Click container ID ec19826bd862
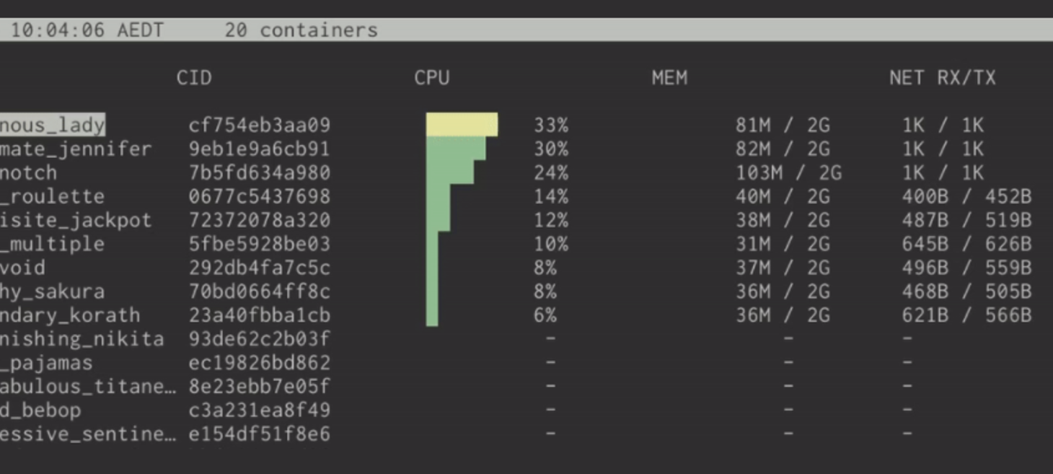 pyautogui.click(x=259, y=363)
